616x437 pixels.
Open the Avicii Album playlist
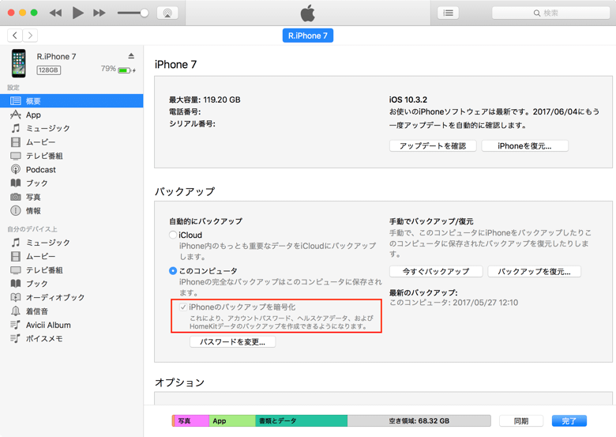pos(72,325)
